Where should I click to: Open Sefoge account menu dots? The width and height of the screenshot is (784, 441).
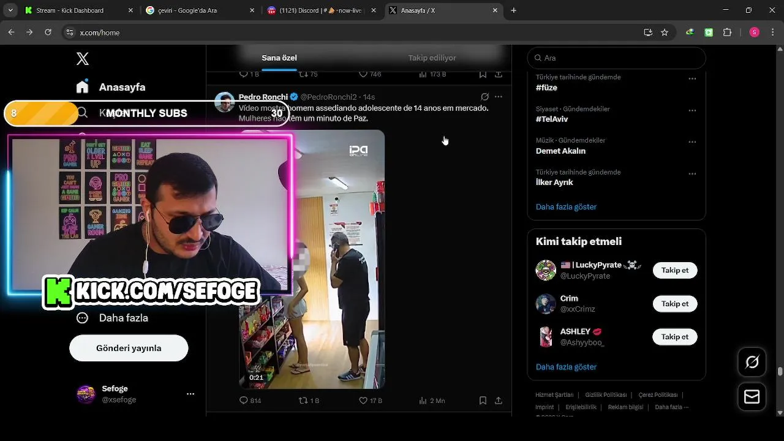click(190, 394)
